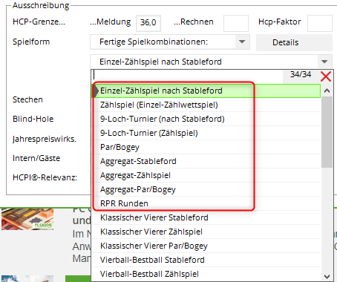Screen dimensions: 337x282
Task: Expand the Fertige Spielkombinationen dropdown
Action: pyautogui.click(x=242, y=42)
